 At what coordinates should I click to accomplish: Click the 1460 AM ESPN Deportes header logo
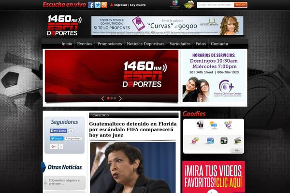[x=64, y=26]
